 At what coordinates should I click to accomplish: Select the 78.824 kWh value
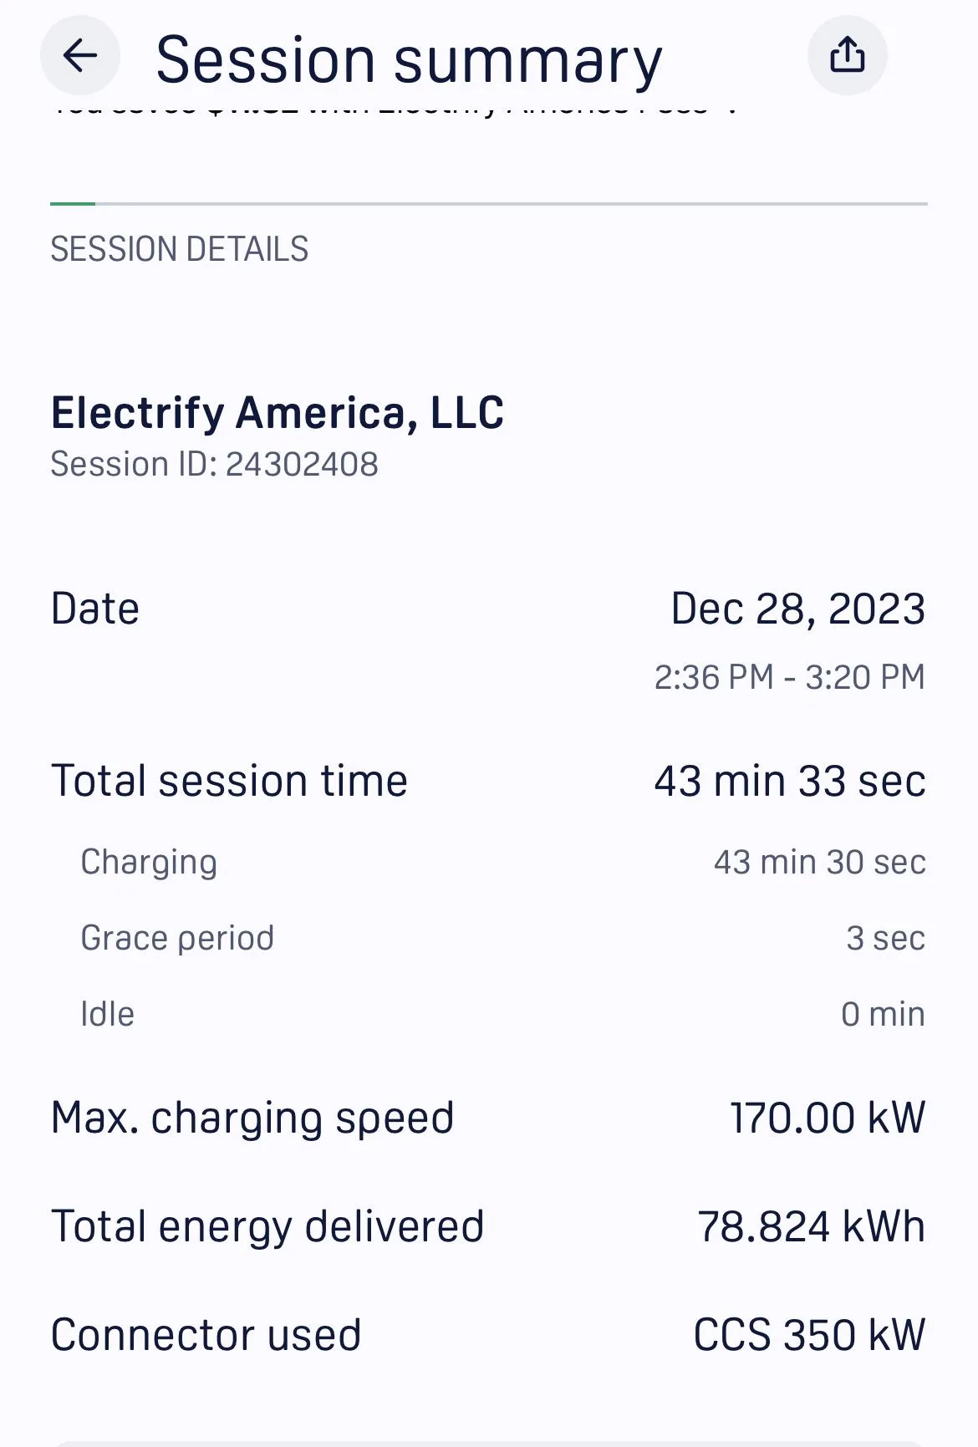pyautogui.click(x=812, y=1226)
